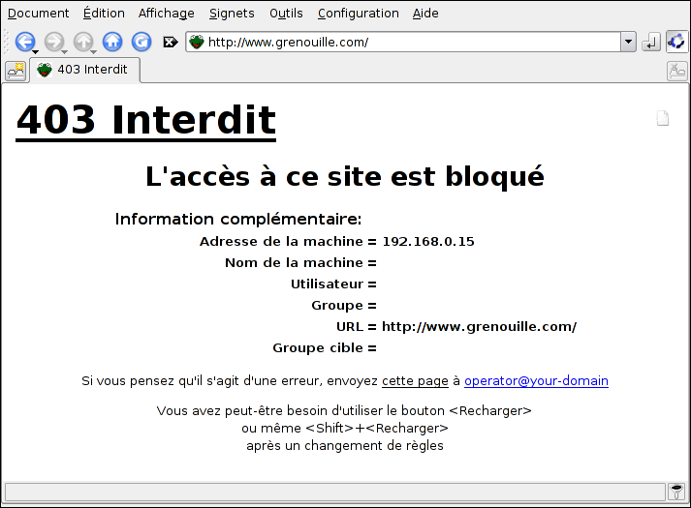
Task: Open the Configuration menu
Action: 358,14
